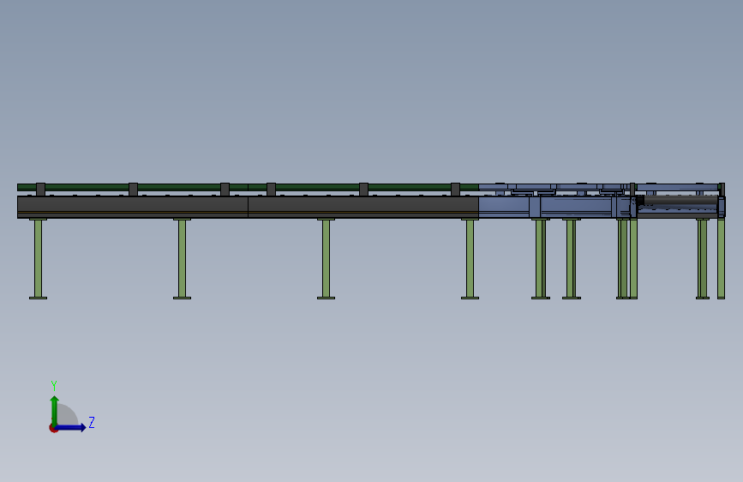
Task: Select the rightmost green support leg of the conveyor
Action: click(722, 259)
